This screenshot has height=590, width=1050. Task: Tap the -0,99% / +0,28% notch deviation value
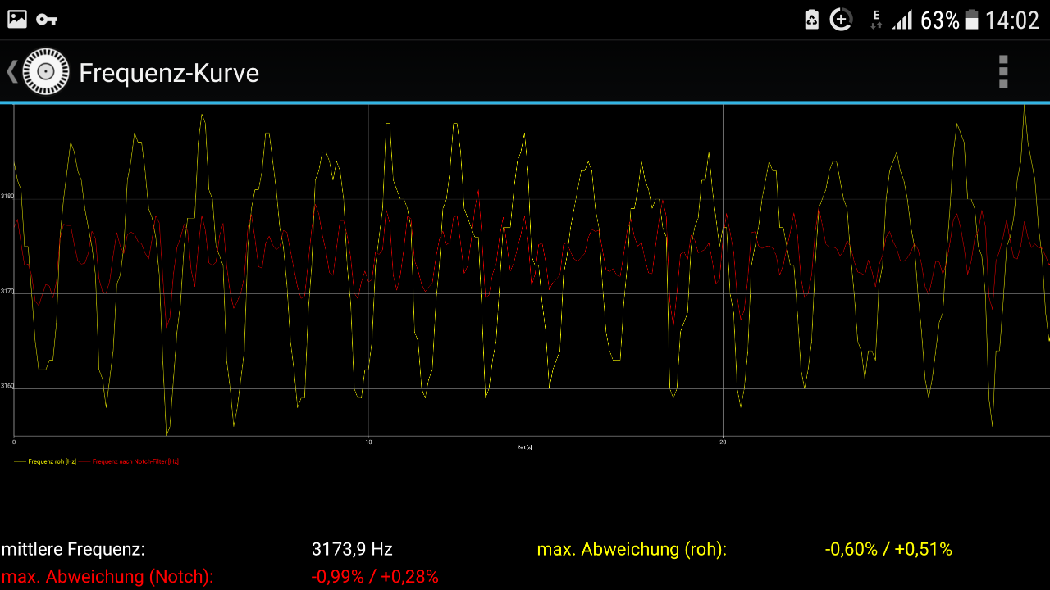(375, 577)
